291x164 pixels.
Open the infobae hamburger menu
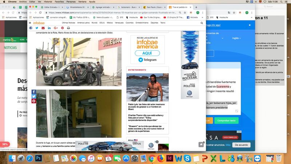click(30, 23)
